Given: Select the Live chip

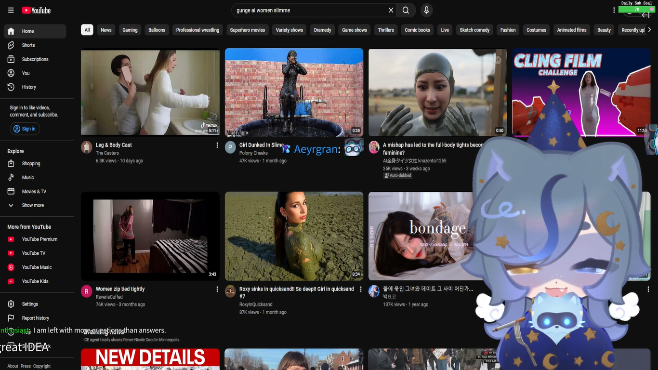Looking at the screenshot, I should coord(445,30).
